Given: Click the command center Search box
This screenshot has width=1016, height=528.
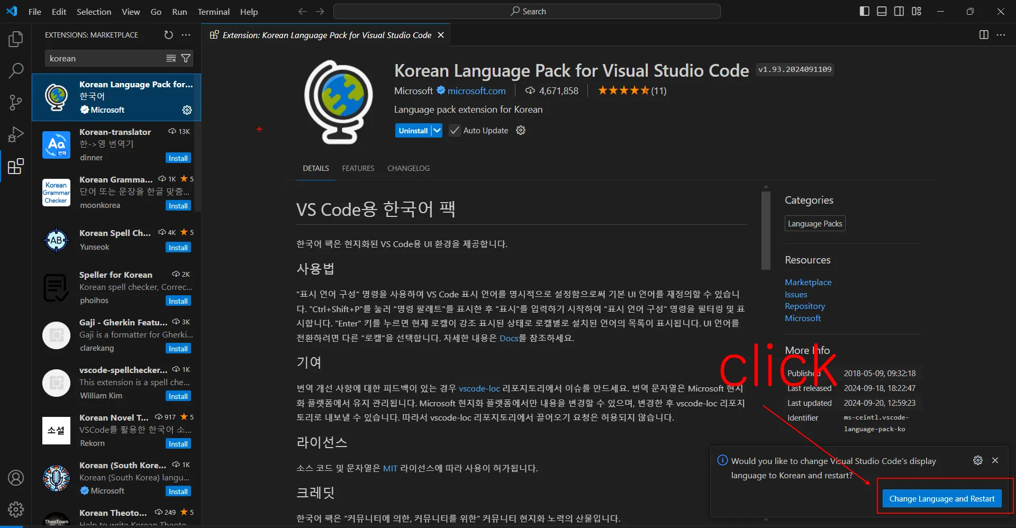Looking at the screenshot, I should pyautogui.click(x=527, y=11).
